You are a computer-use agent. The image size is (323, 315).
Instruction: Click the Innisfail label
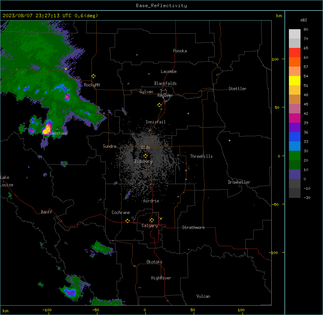pos(156,122)
